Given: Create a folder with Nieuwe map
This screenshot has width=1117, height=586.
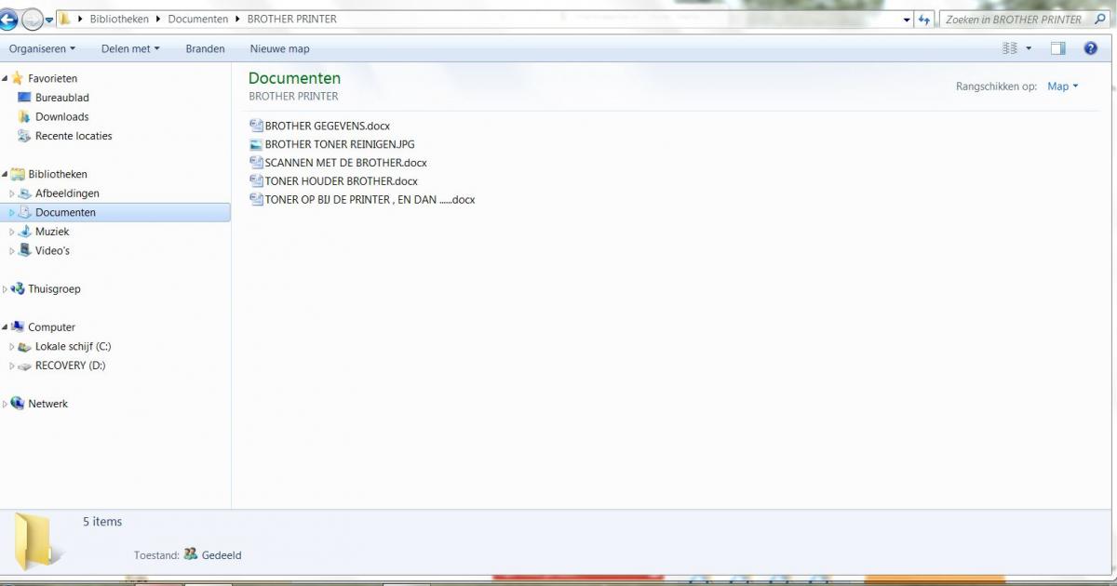Looking at the screenshot, I should [x=279, y=48].
